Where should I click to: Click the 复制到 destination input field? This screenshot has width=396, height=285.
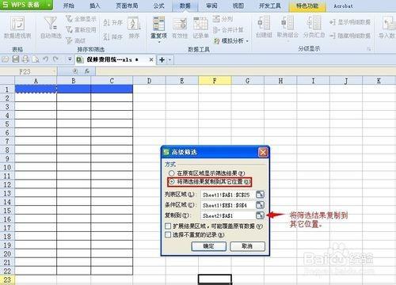coord(228,215)
